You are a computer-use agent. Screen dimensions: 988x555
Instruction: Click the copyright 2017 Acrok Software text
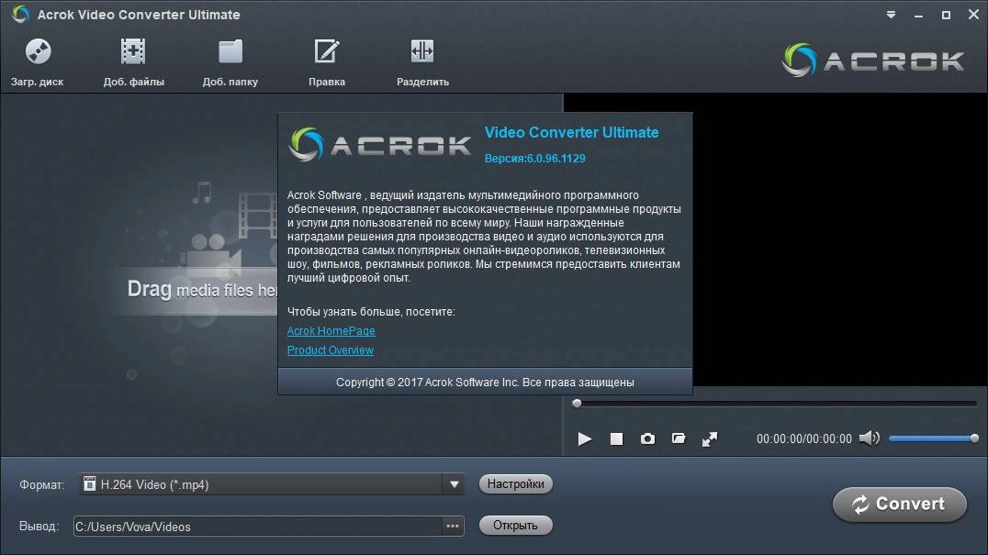(485, 382)
